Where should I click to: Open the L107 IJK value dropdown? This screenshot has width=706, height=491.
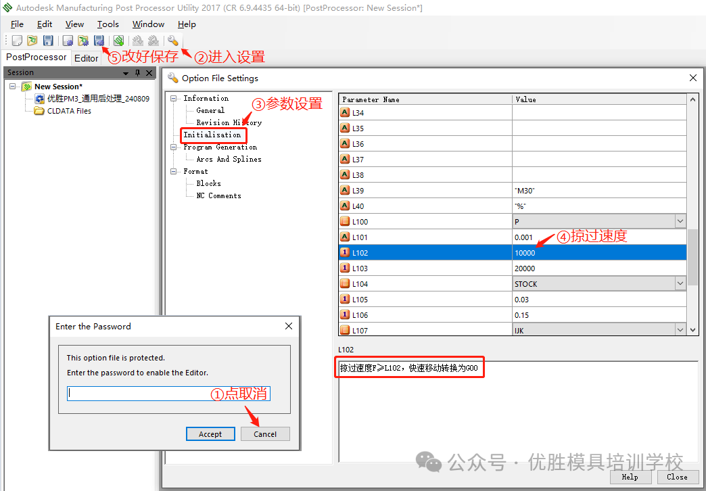680,330
